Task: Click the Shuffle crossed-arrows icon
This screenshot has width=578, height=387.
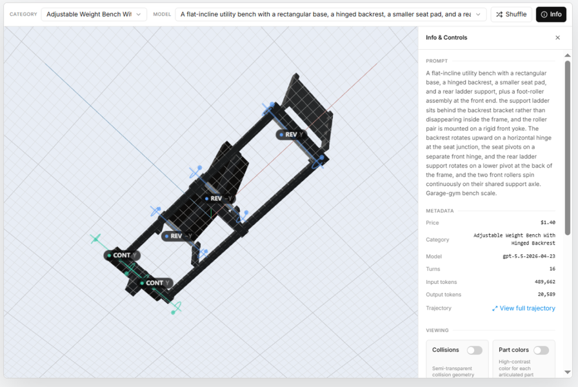Action: (499, 14)
